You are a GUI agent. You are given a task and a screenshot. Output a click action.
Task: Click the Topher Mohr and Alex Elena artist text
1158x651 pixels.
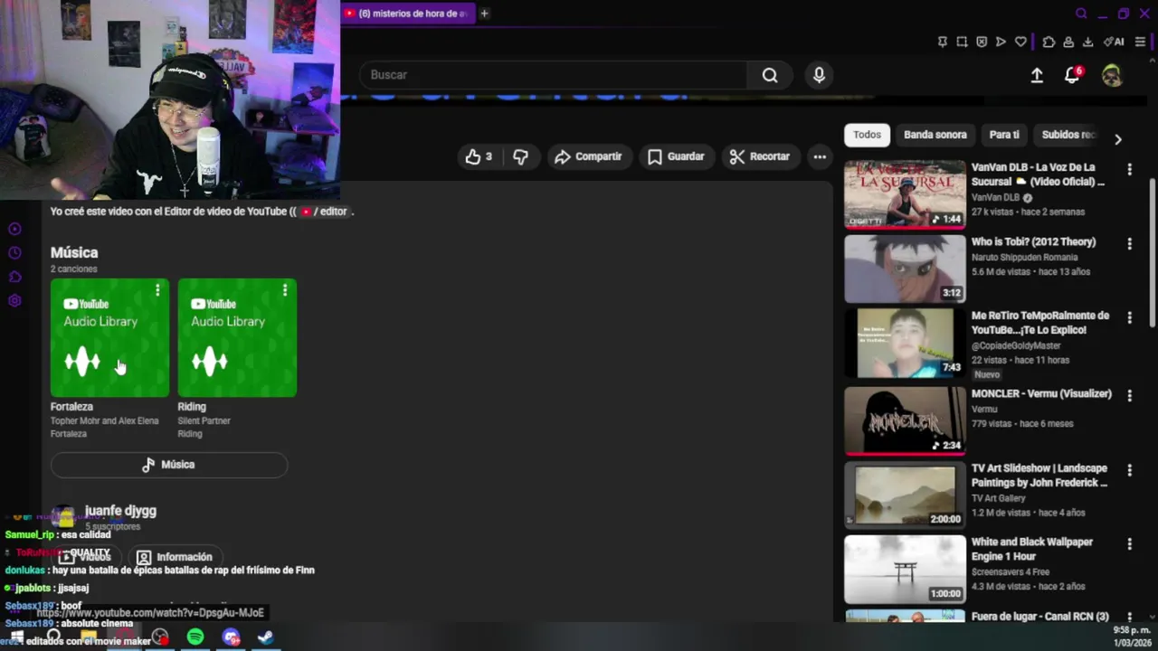104,420
